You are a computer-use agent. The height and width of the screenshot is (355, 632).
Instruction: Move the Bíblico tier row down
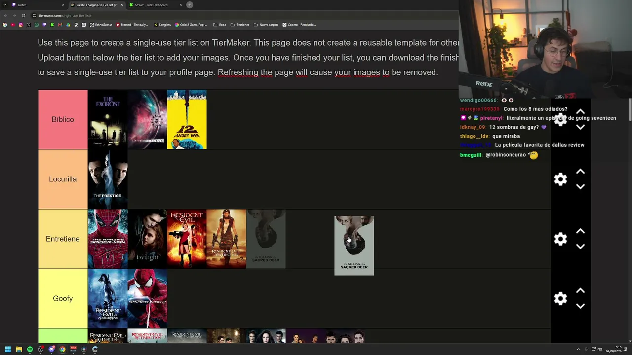click(580, 127)
